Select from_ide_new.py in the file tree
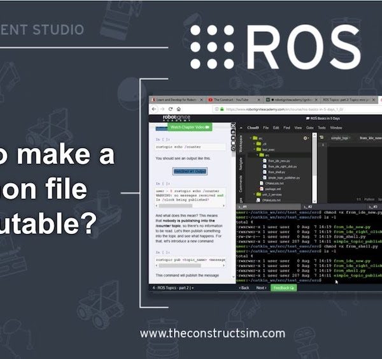The height and width of the screenshot is (359, 382). (x=279, y=161)
